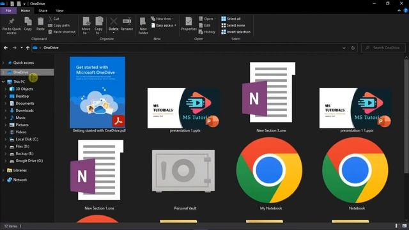Select Desktop in navigation pane
Image resolution: width=409 pixels, height=230 pixels.
(22, 96)
